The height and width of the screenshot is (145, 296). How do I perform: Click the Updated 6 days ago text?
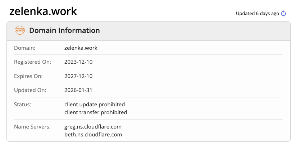tap(257, 14)
